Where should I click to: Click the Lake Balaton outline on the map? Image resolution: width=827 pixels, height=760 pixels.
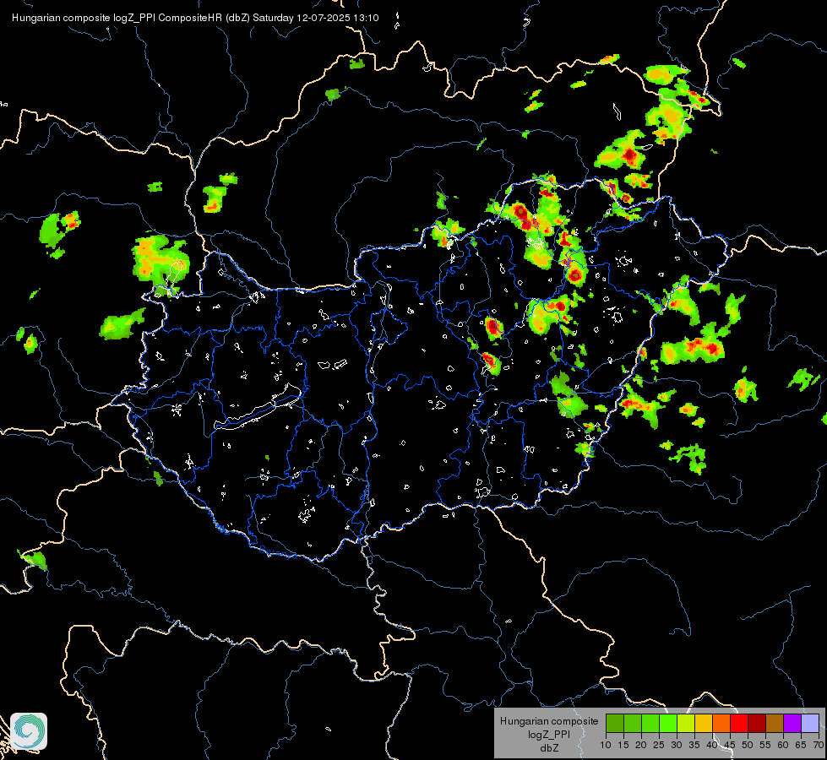(x=258, y=407)
